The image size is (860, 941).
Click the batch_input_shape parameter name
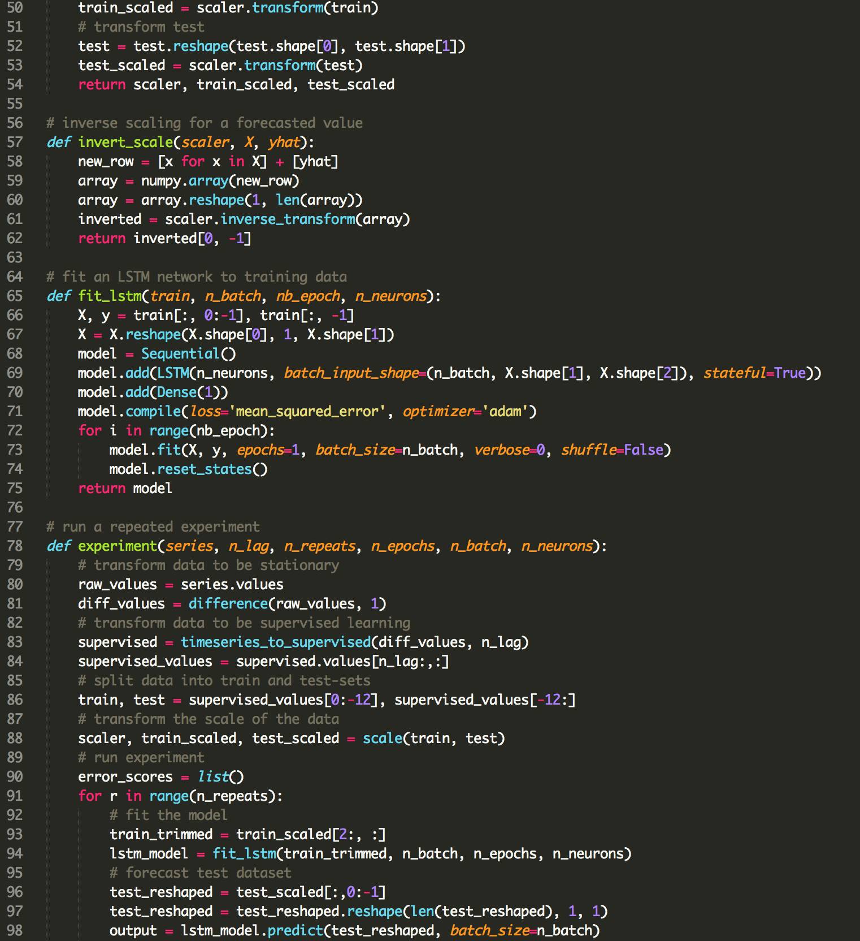(x=351, y=373)
